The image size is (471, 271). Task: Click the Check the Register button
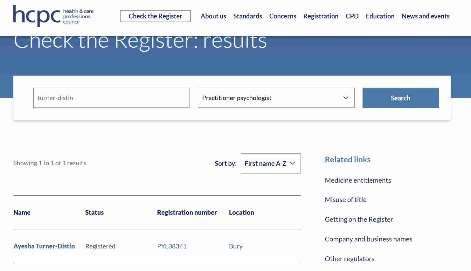[x=155, y=16]
